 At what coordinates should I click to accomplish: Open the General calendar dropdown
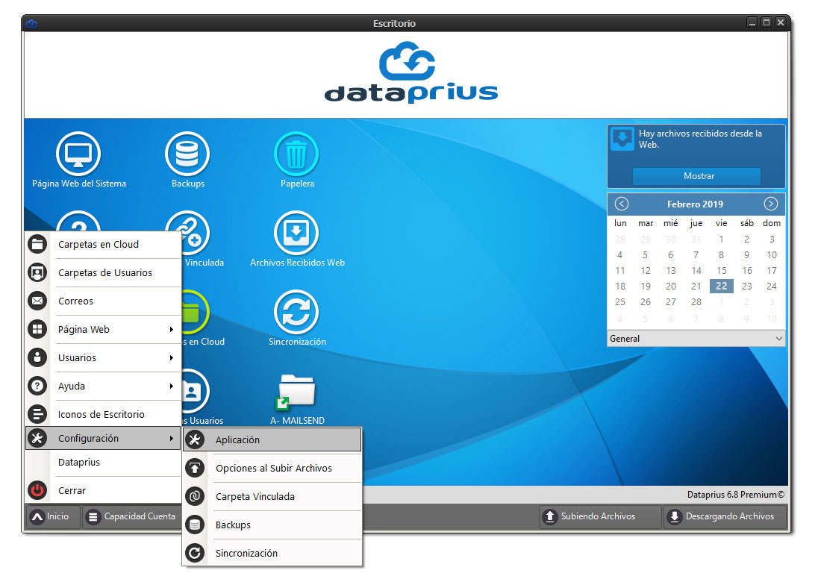pos(696,339)
